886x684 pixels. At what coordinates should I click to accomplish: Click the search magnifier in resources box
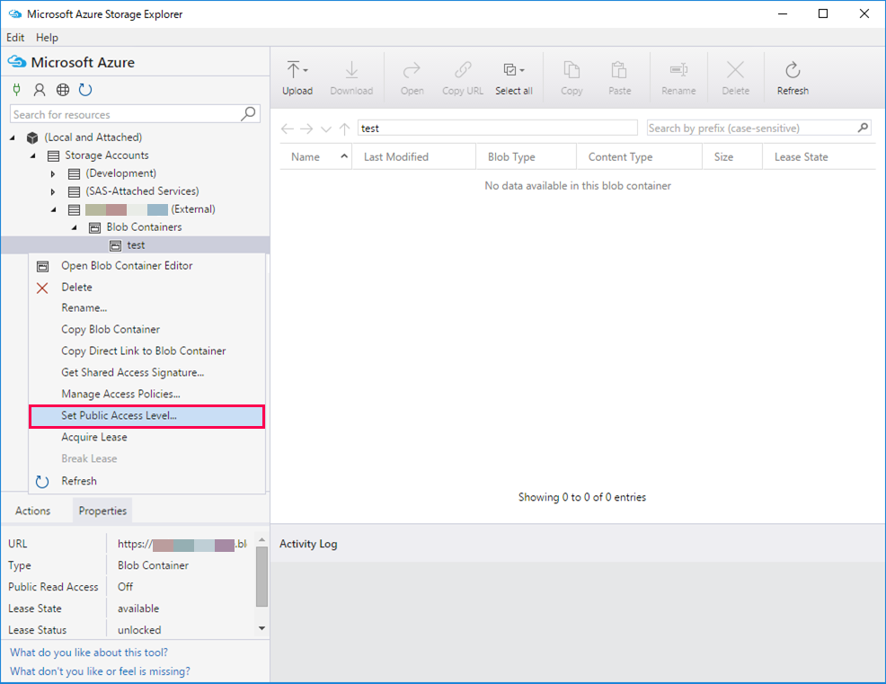(x=249, y=114)
